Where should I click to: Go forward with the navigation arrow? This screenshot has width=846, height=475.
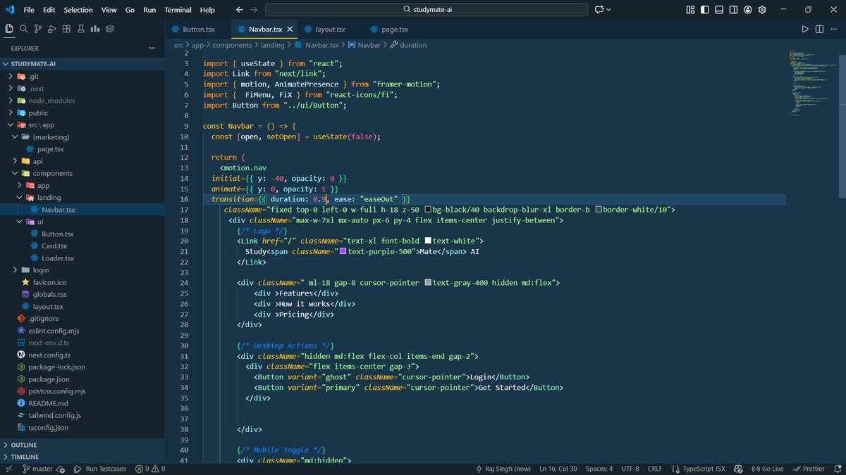tap(254, 10)
